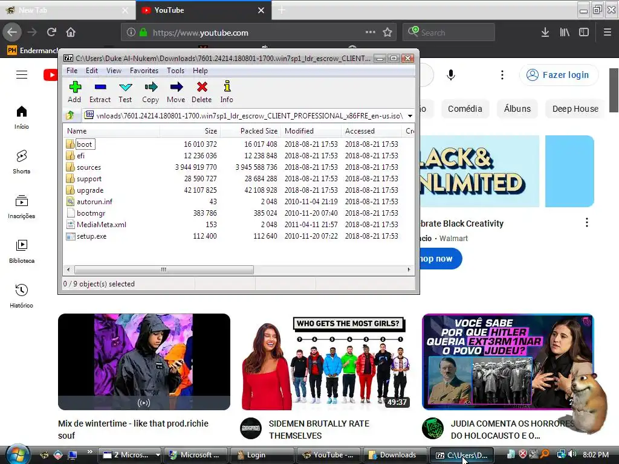Select the upgrade folder

point(90,190)
